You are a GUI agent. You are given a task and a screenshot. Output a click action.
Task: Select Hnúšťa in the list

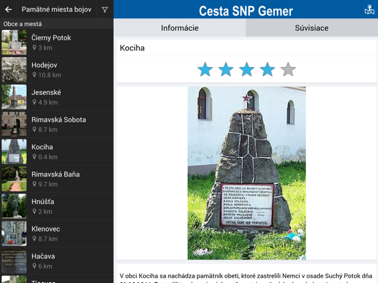(57, 206)
